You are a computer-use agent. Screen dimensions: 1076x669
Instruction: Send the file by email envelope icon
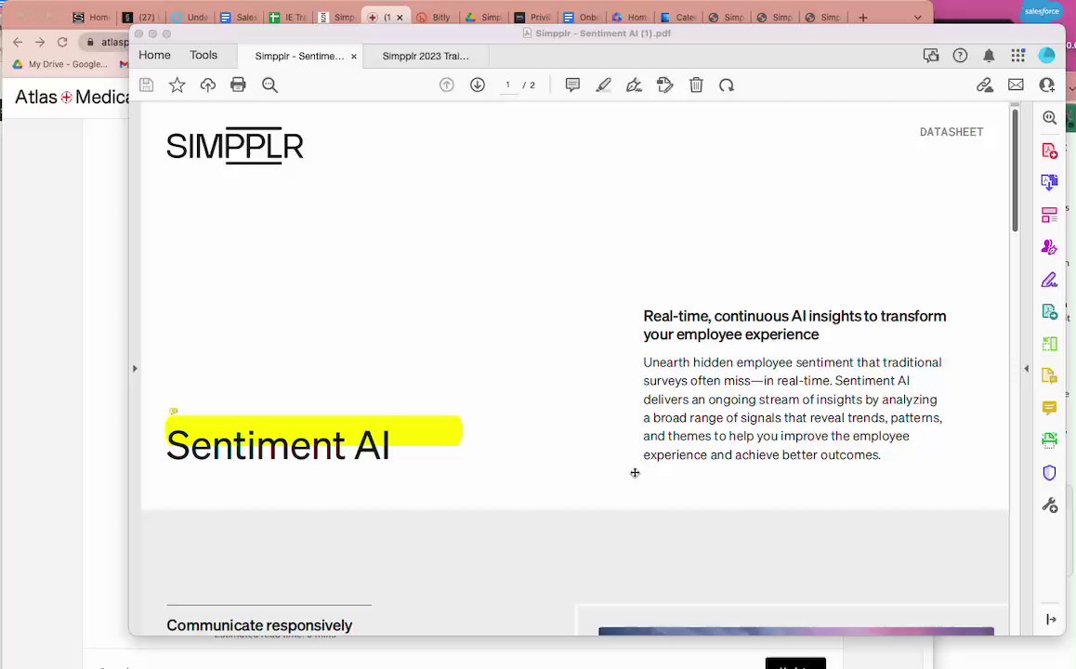tap(1016, 85)
